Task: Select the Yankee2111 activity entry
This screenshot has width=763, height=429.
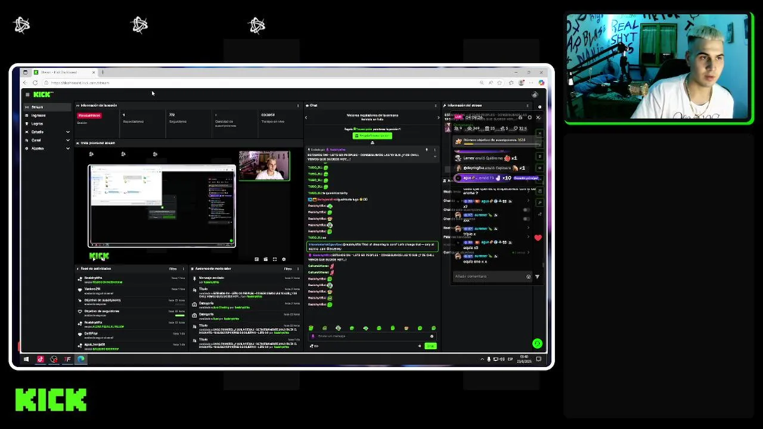Action: [131, 291]
